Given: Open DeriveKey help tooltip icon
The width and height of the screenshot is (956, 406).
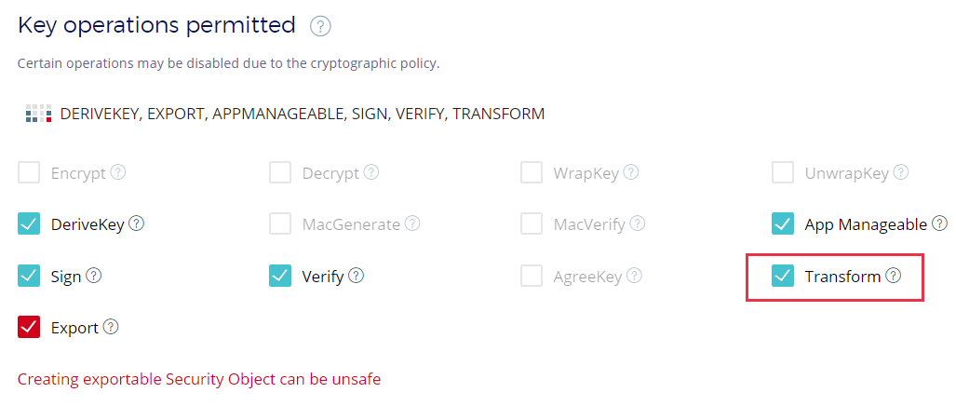Looking at the screenshot, I should click(x=137, y=223).
